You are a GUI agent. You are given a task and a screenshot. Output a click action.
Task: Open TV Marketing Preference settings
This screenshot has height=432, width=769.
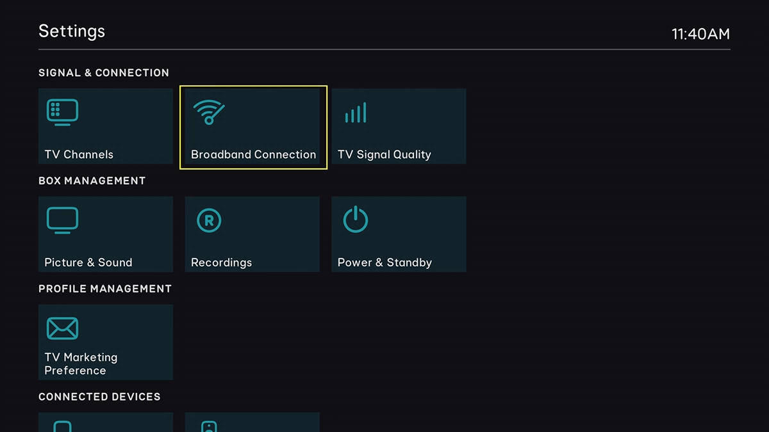[106, 342]
